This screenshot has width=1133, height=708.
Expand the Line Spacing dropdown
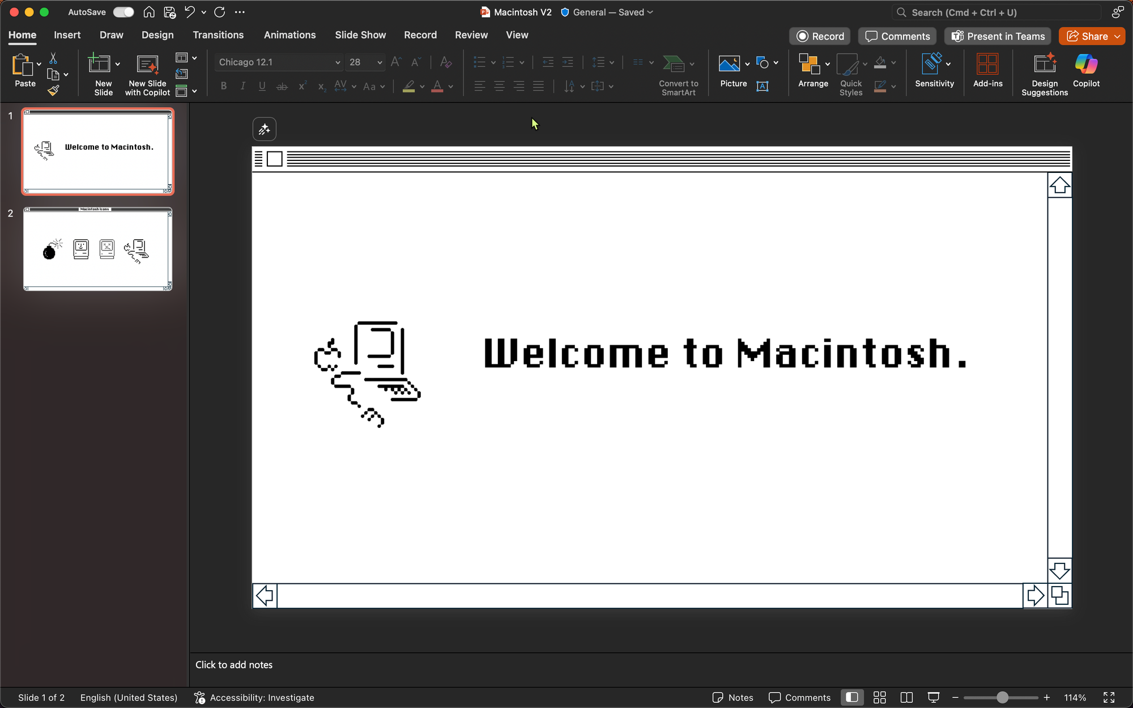[x=612, y=62]
